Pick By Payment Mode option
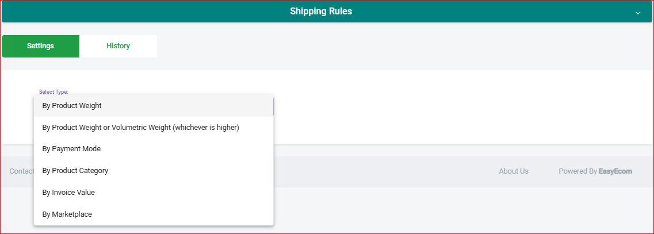 click(154, 149)
